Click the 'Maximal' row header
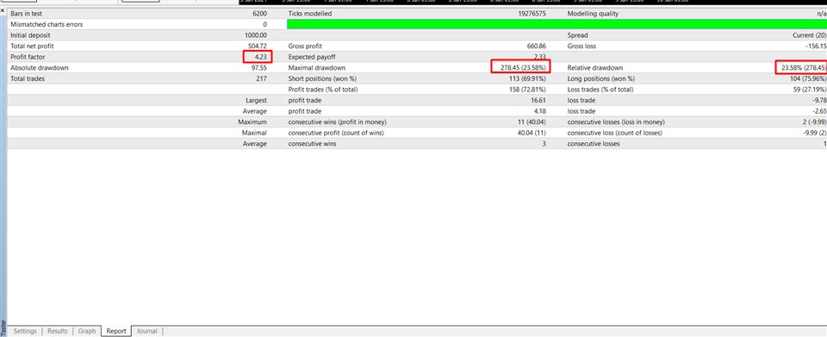The height and width of the screenshot is (337, 827). (254, 133)
